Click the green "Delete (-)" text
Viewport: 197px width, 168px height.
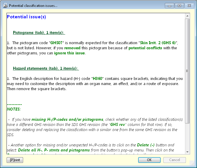146,145
